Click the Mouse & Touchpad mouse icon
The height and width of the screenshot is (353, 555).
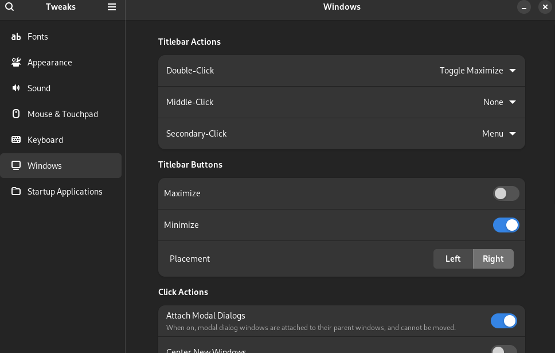click(16, 114)
